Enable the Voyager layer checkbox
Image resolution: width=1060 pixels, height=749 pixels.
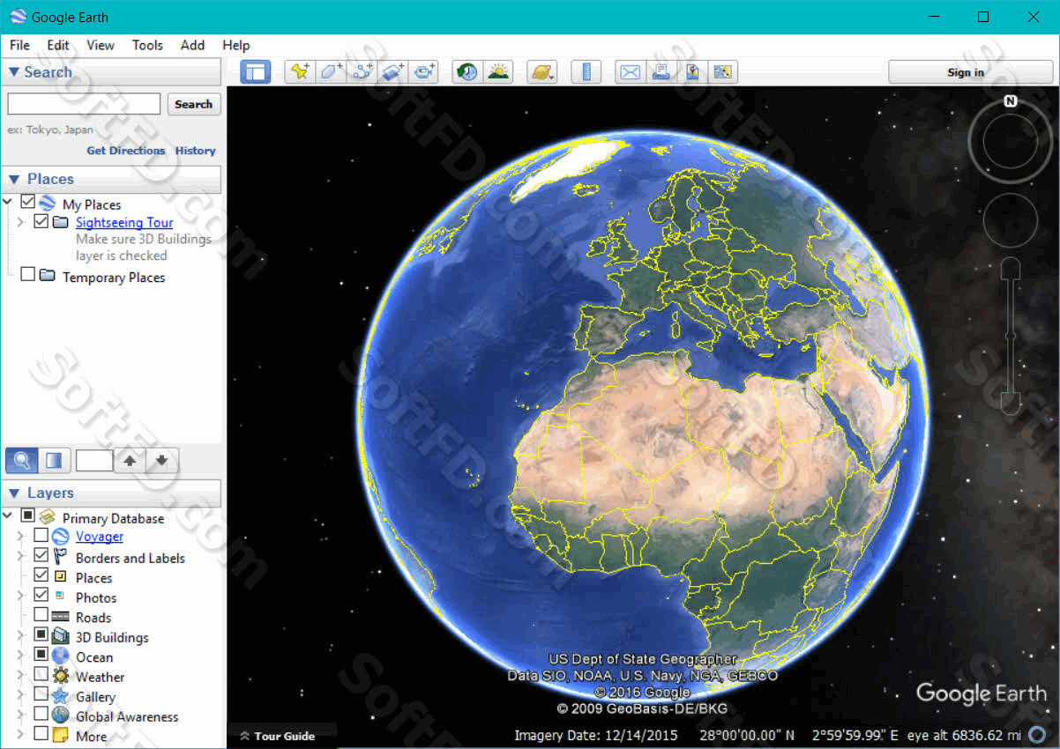pos(41,535)
